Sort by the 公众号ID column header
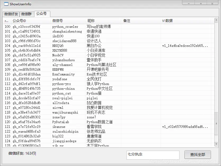221x166 pixels. [31, 21]
